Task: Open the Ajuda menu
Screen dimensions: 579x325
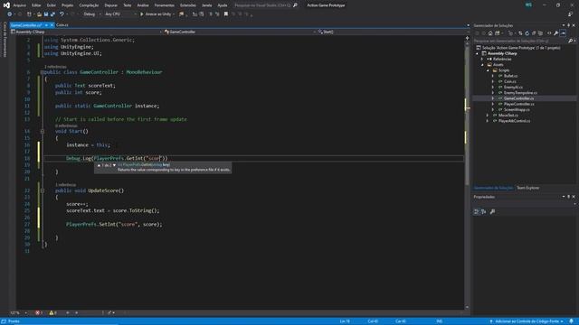Action: click(223, 5)
